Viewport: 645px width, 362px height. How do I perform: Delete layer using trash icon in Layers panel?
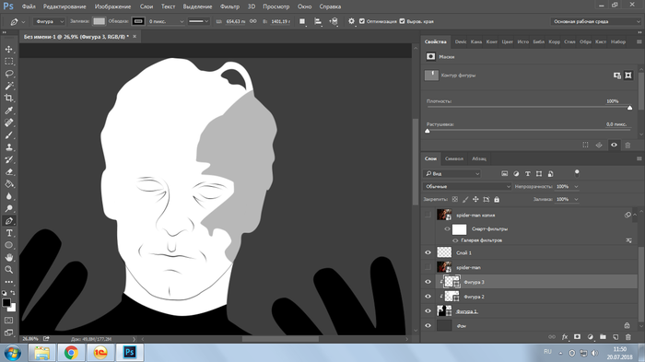tap(627, 337)
